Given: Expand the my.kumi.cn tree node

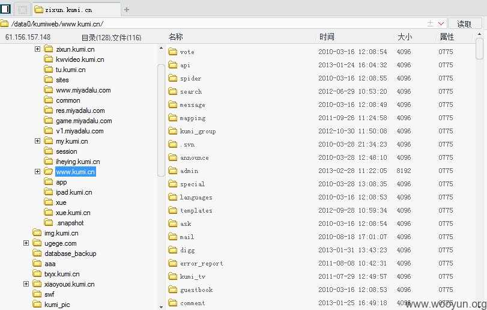Looking at the screenshot, I should pyautogui.click(x=38, y=141).
